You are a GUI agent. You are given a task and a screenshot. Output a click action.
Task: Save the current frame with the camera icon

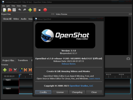click(128, 58)
